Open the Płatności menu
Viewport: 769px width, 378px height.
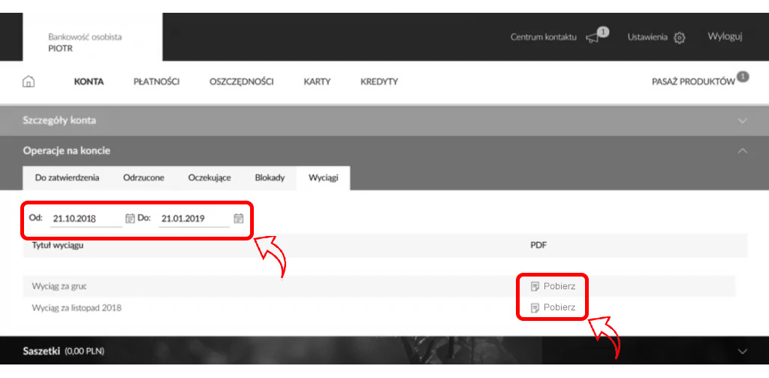(x=156, y=82)
